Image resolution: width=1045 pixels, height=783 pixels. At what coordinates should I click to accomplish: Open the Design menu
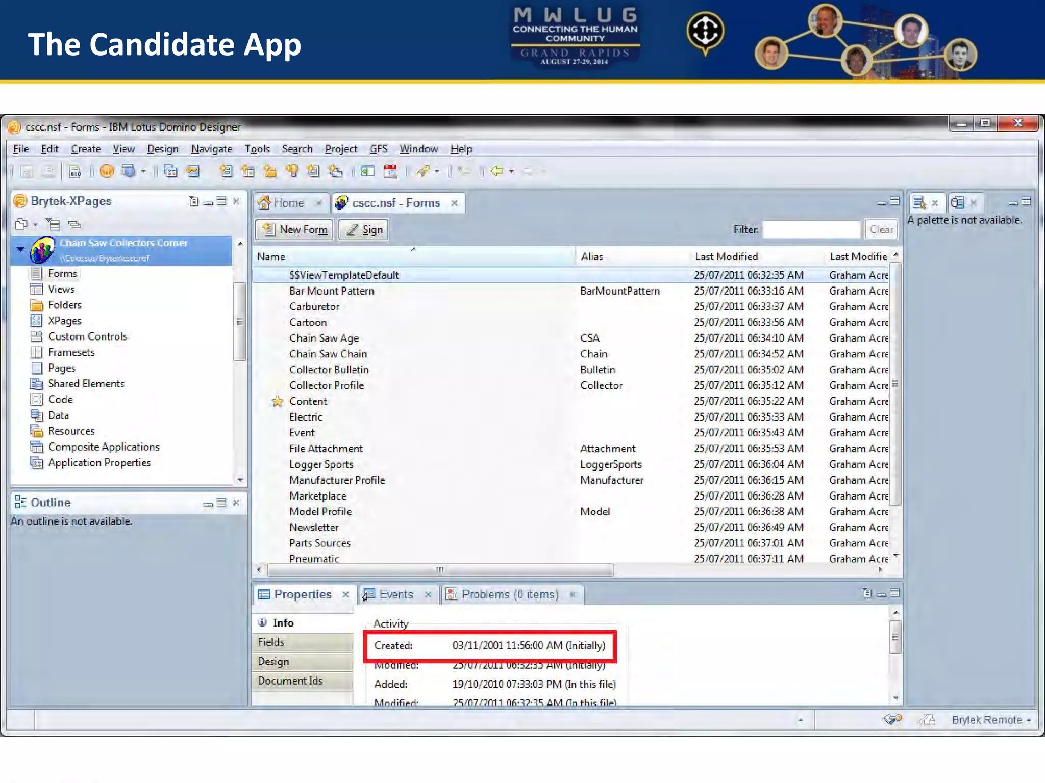point(163,149)
